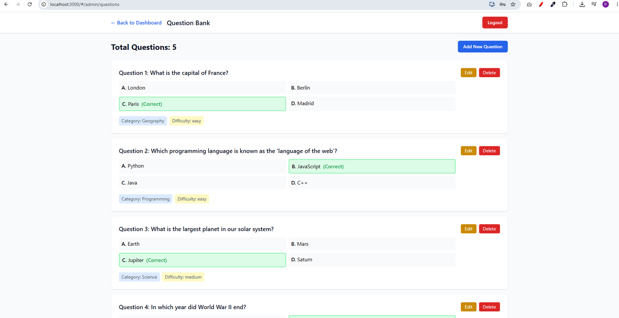
Task: Delete Question 1 about capital of France
Action: tap(489, 73)
